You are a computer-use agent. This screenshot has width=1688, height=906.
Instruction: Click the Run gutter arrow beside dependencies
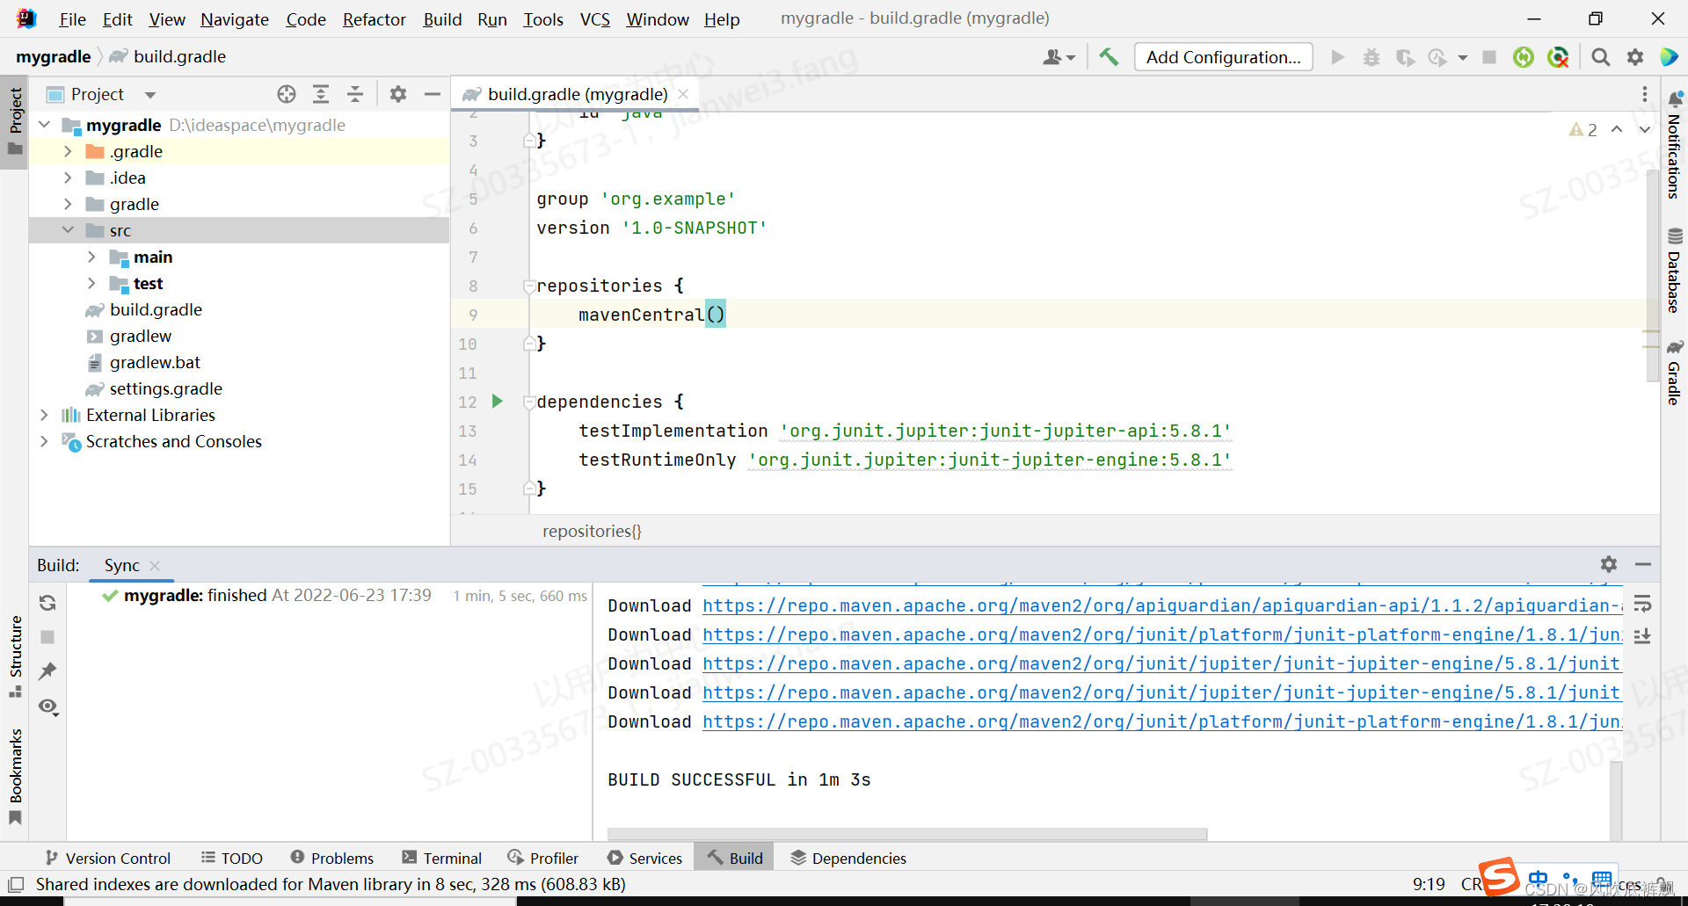pos(497,402)
